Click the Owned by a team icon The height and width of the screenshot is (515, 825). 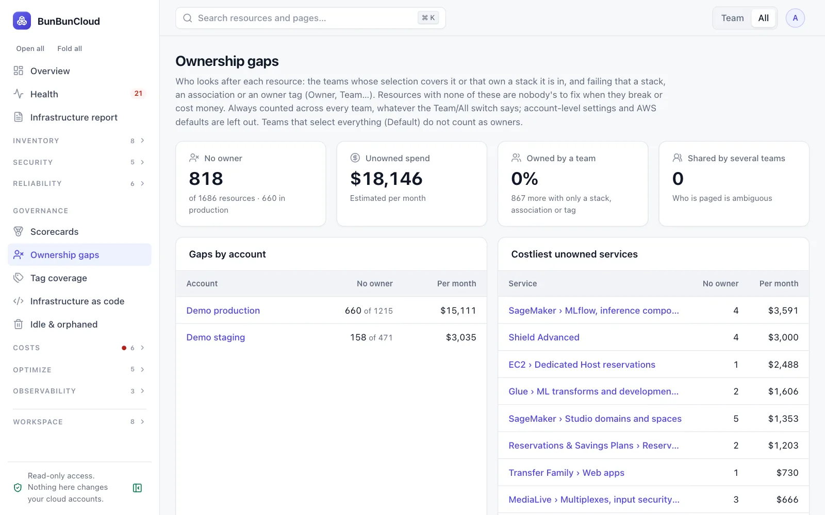tap(516, 158)
